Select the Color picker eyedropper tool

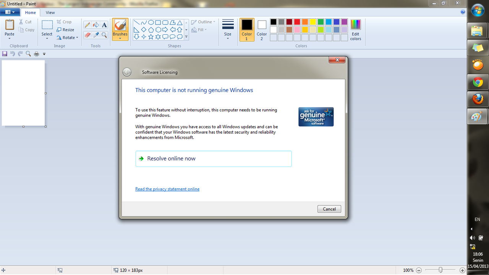tap(96, 35)
